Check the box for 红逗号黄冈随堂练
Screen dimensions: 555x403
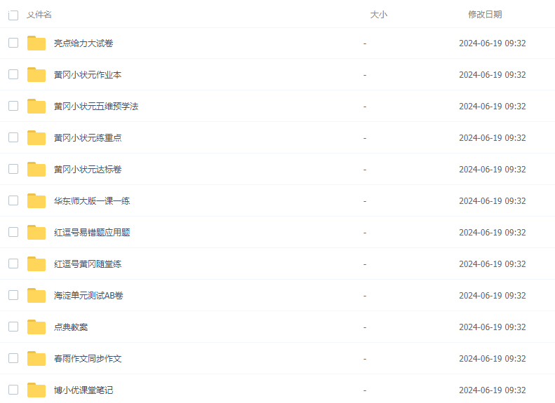coord(13,264)
